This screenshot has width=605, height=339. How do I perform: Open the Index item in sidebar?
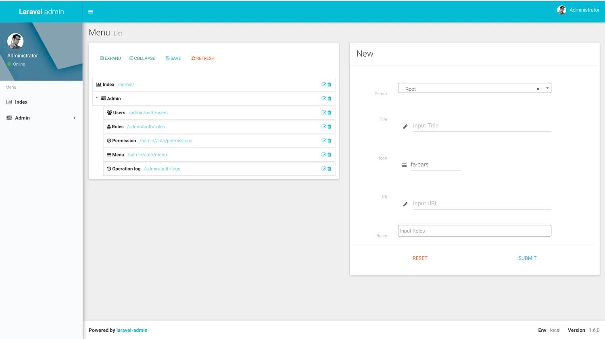41,102
